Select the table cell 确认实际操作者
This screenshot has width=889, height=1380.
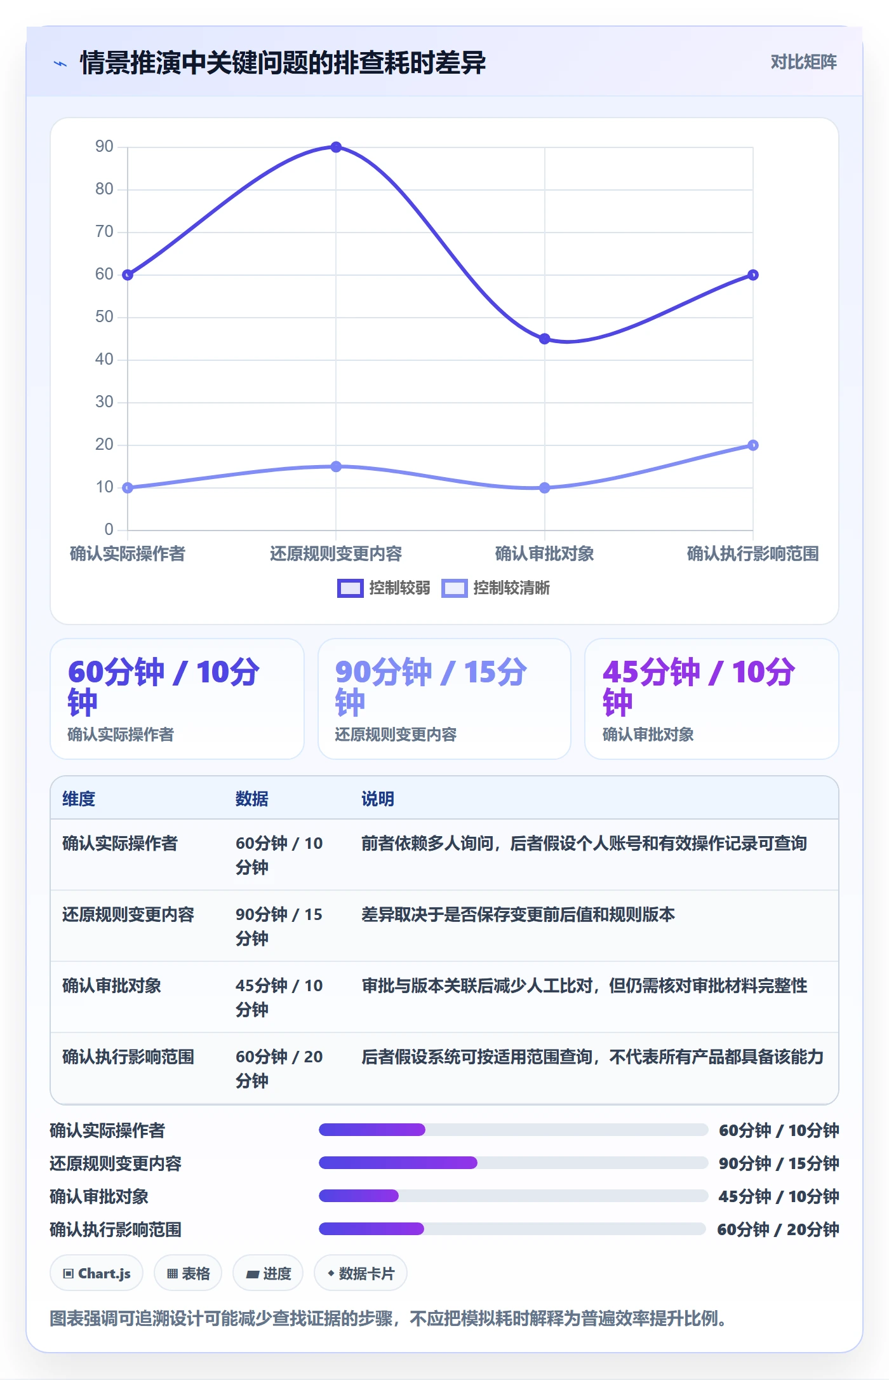pos(120,843)
